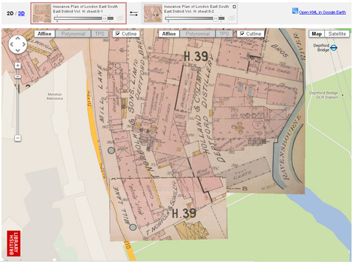The width and height of the screenshot is (353, 262).
Task: Click the Deptford Bridge station roundel icon
Action: click(333, 48)
